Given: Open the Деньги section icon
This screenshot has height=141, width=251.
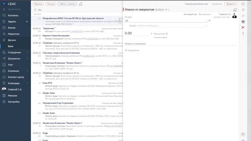Looking at the screenshot, I should pos(4,40).
